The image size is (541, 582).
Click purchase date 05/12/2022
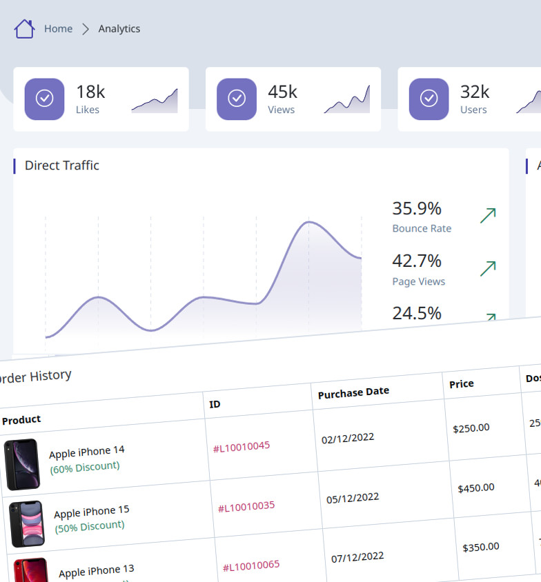click(353, 498)
